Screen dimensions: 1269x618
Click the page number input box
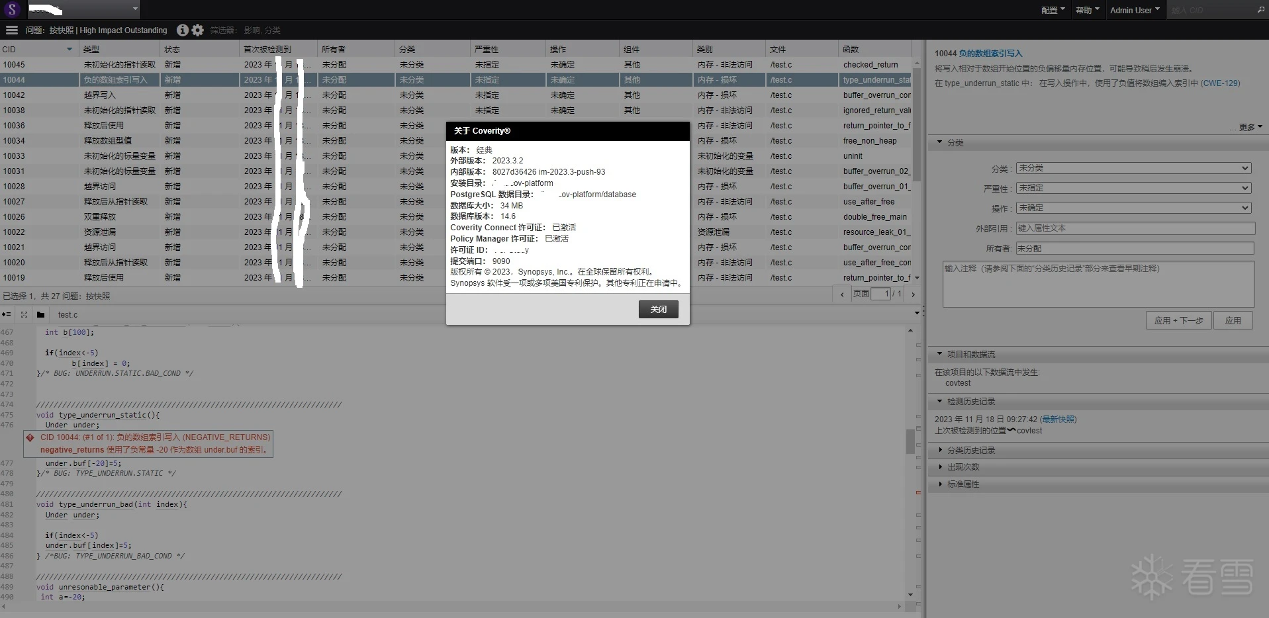click(x=880, y=294)
